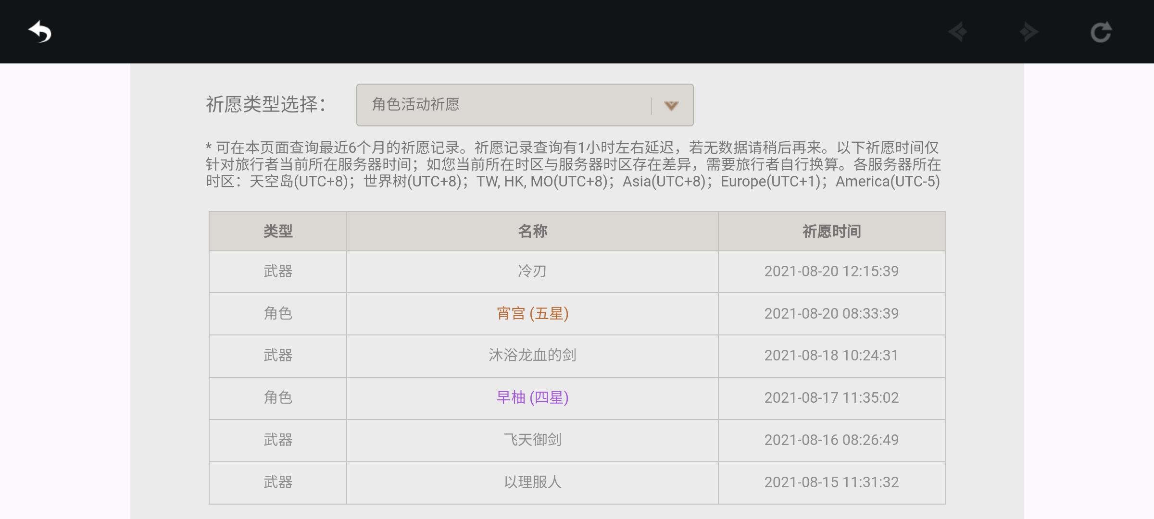Click 角色 type cell in 宵宫 row
Viewport: 1154px width, 519px height.
pyautogui.click(x=278, y=314)
